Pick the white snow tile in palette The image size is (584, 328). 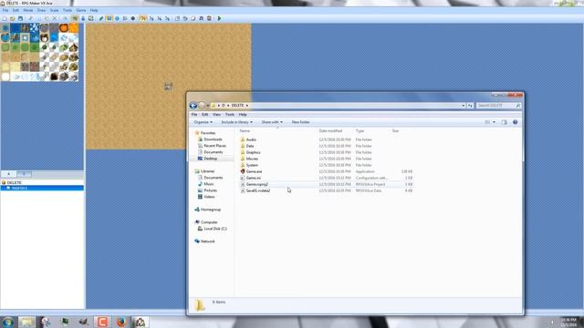click(5, 77)
